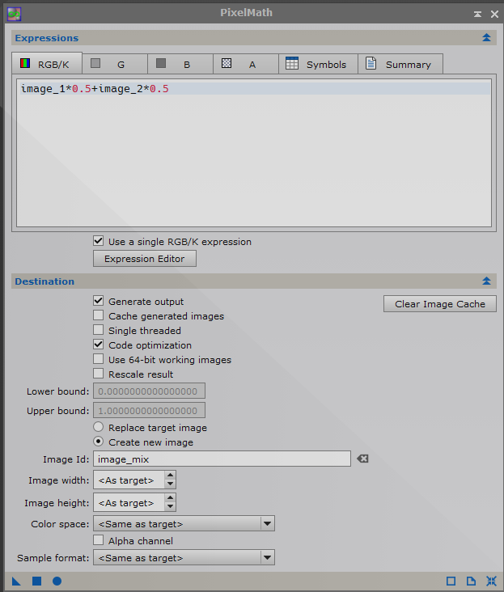Select Replace target image option
This screenshot has width=504, height=592.
pyautogui.click(x=98, y=427)
